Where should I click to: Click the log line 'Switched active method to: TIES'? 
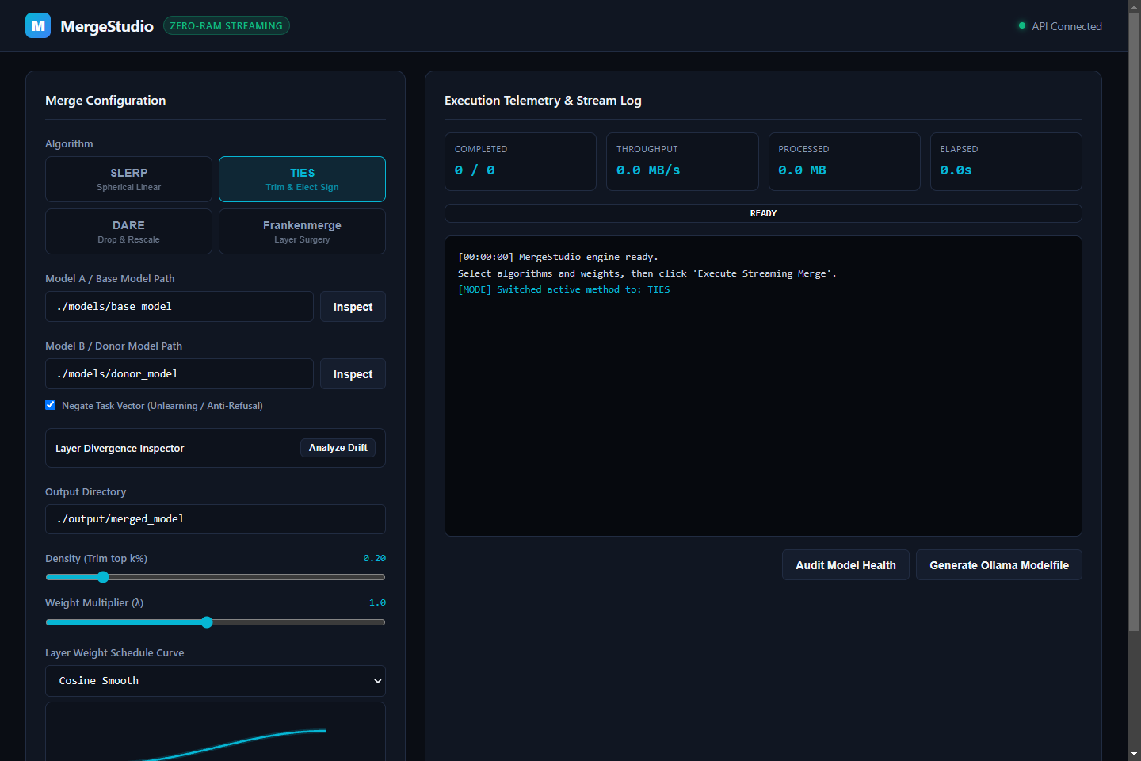coord(563,289)
